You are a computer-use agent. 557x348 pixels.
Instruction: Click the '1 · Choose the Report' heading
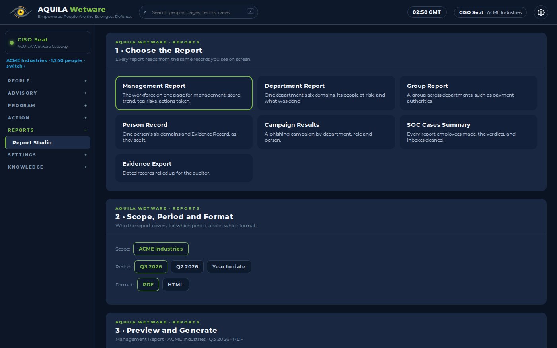click(x=159, y=51)
